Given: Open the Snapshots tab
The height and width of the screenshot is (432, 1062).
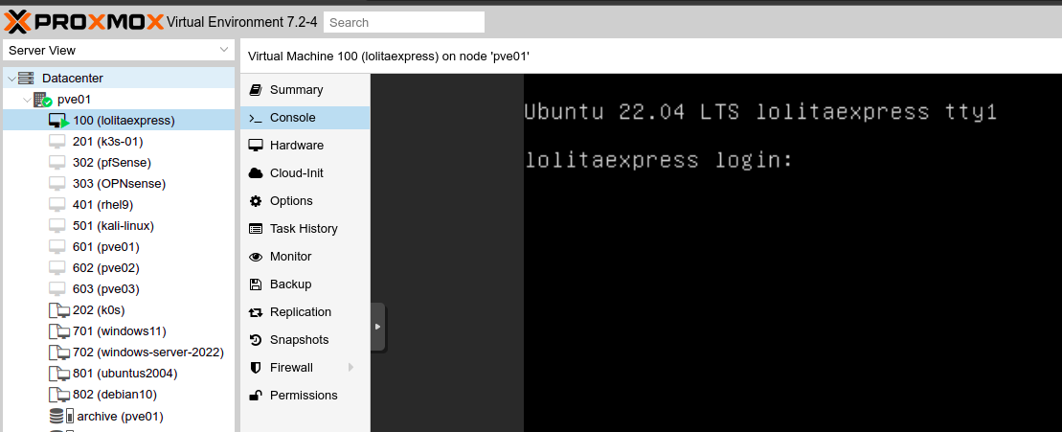Looking at the screenshot, I should tap(305, 339).
